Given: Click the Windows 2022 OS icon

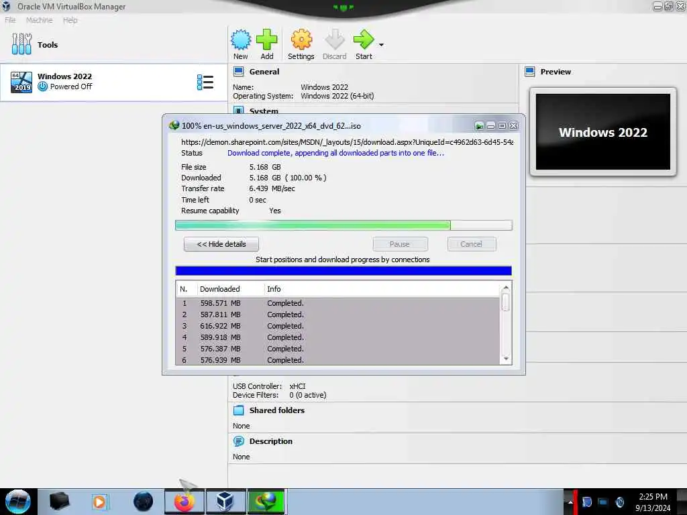Looking at the screenshot, I should tap(21, 82).
